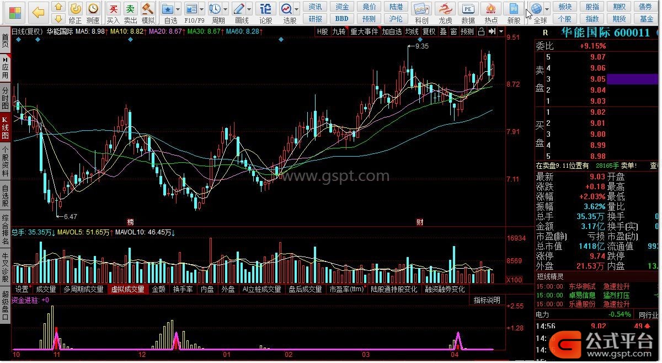
Task: Select the 换手率 indicator tab
Action: pos(183,289)
